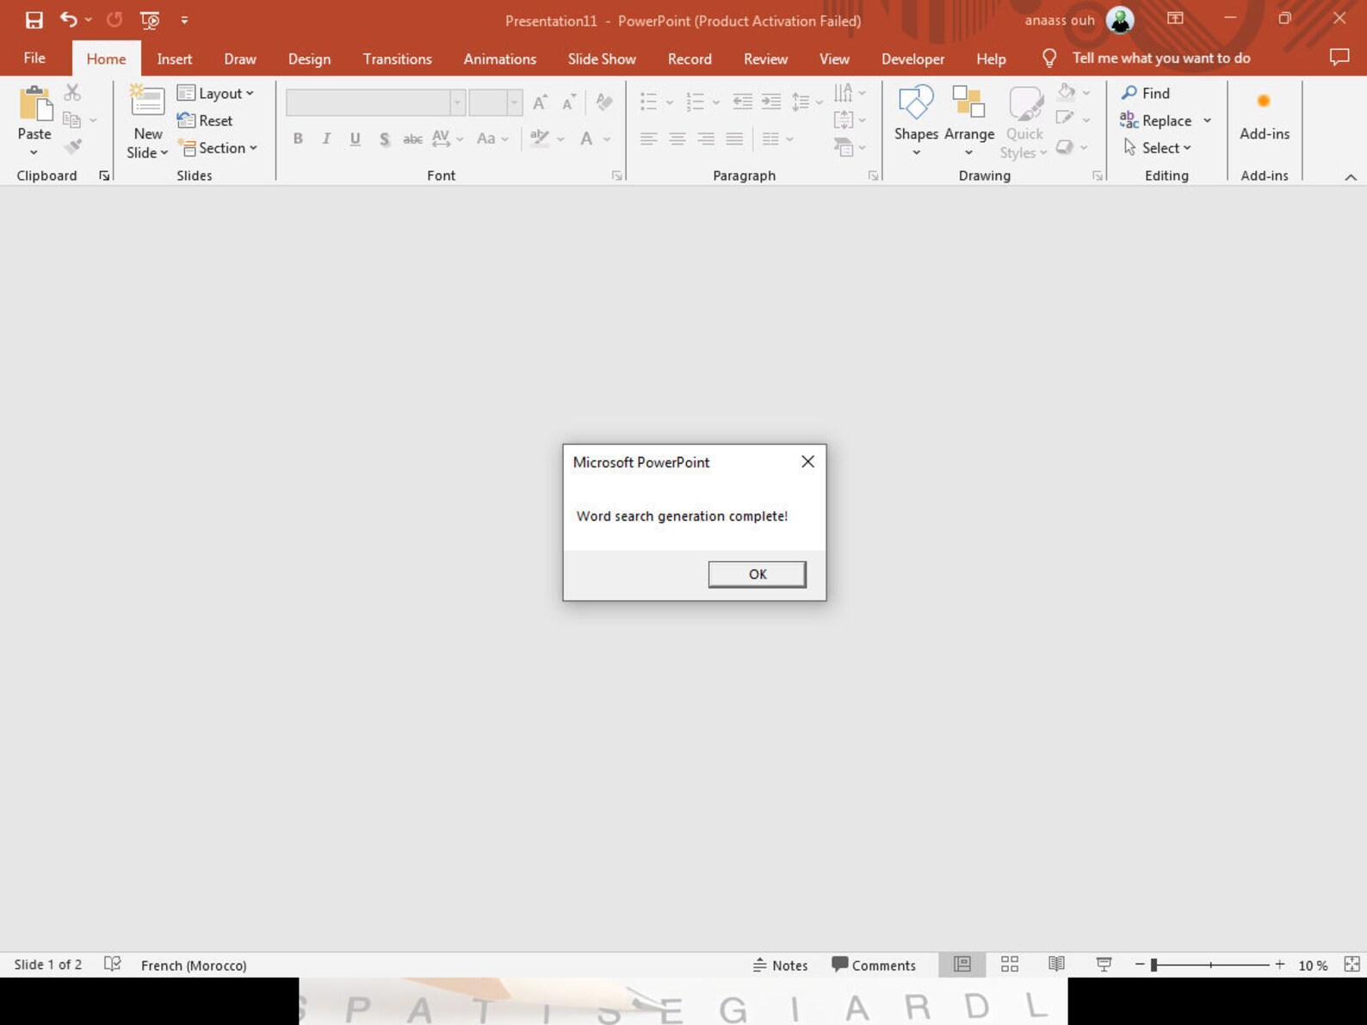Click the Arrange icon
1367x1025 pixels.
pyautogui.click(x=968, y=102)
